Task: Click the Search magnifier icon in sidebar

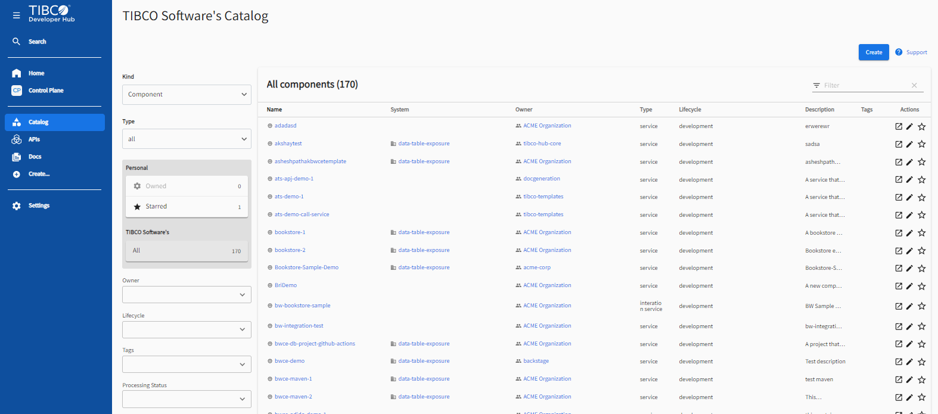Action: pyautogui.click(x=17, y=42)
